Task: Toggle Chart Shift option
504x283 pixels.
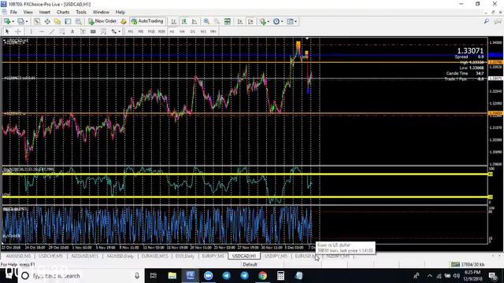Action: [x=250, y=21]
